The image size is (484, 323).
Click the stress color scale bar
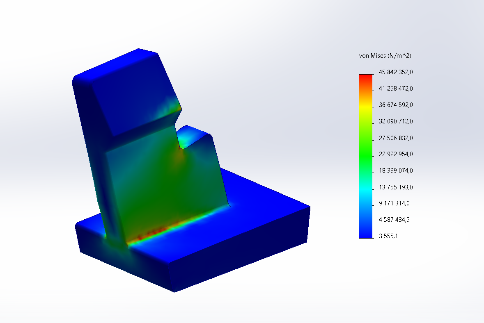(x=366, y=156)
